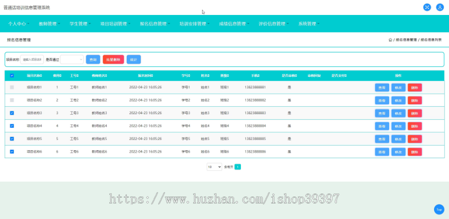
Task: Toggle fullscreen with the expand icon
Action: 427,7
